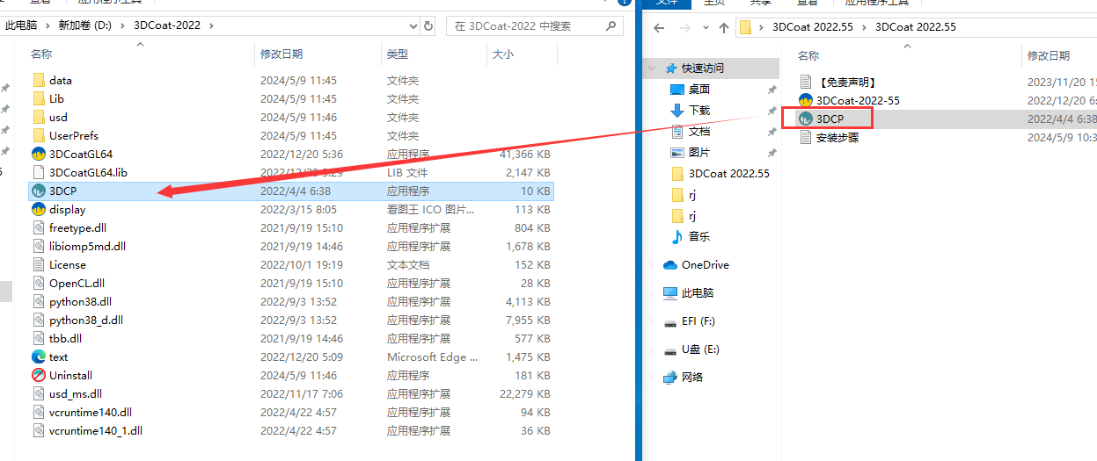Sort by 名称 column in left window
The height and width of the screenshot is (461, 1097).
(x=41, y=54)
